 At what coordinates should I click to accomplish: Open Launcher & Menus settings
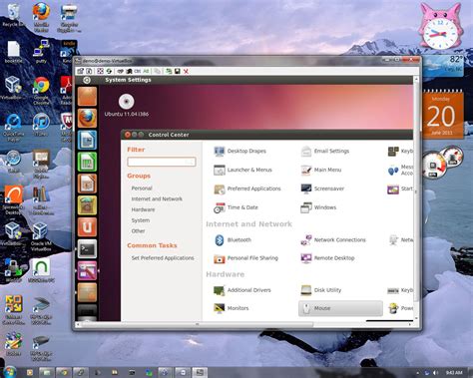242,170
